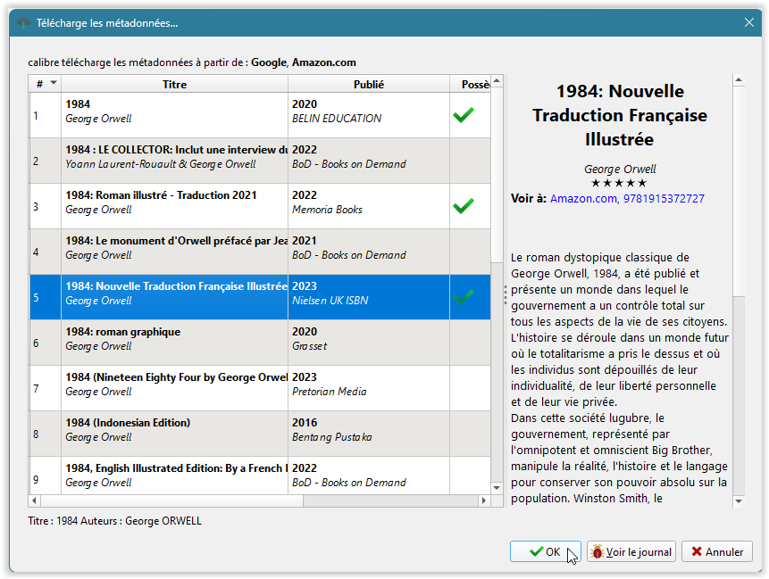The height and width of the screenshot is (579, 769).
Task: Open the ISBN 9781915372727 link
Action: pyautogui.click(x=663, y=198)
